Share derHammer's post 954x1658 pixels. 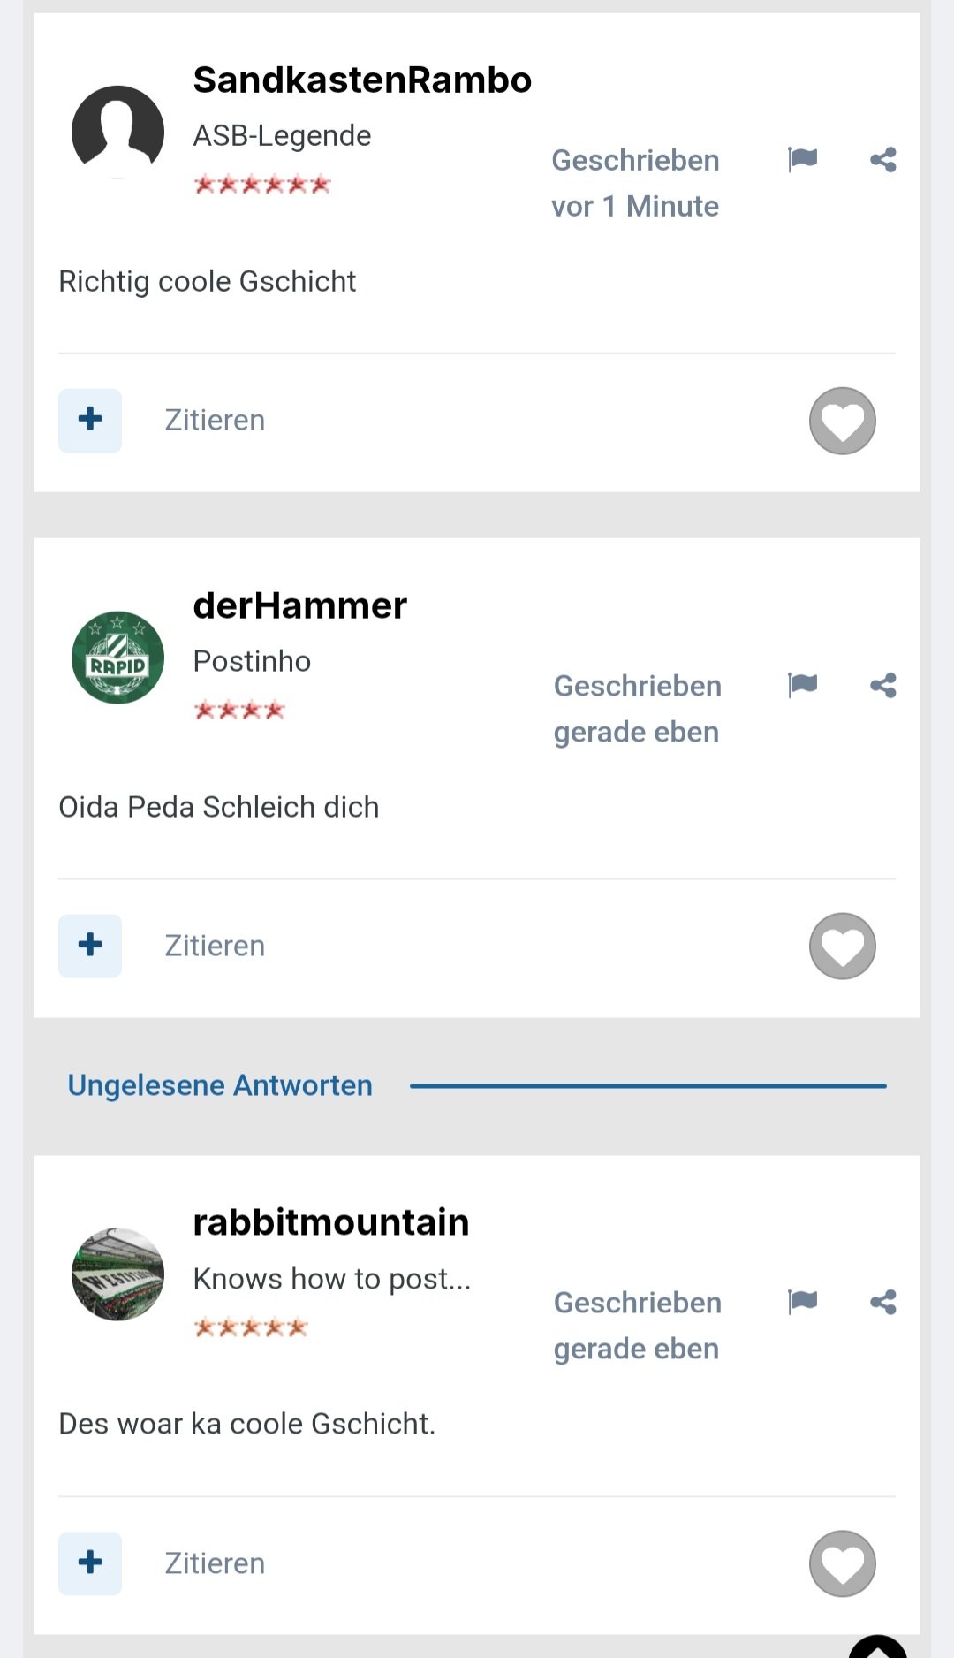click(x=882, y=685)
